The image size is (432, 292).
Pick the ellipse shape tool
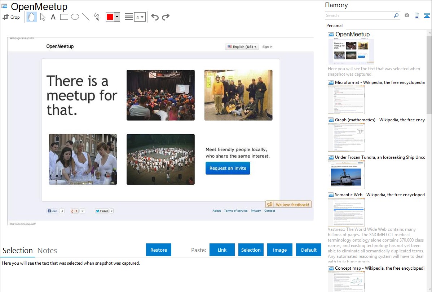point(75,17)
